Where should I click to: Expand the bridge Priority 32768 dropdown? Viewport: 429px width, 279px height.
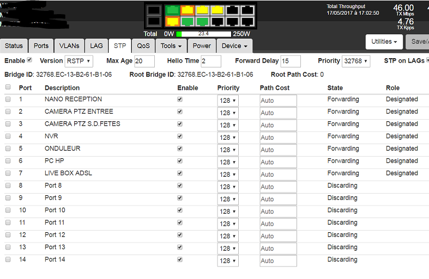point(356,61)
